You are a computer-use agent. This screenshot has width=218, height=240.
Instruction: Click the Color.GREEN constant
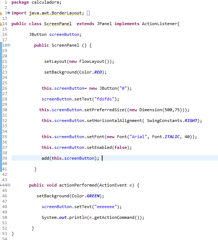(86, 196)
